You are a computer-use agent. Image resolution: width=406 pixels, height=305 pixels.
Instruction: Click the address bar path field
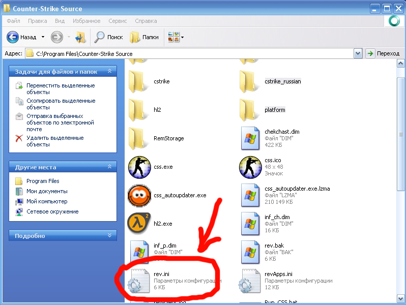tap(190, 53)
